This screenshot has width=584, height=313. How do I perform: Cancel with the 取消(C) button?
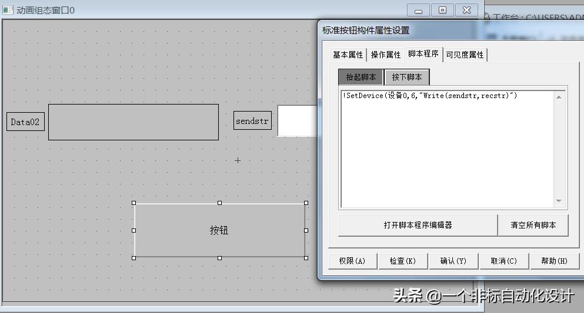504,261
